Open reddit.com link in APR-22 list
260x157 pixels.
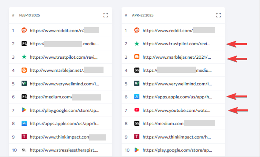168,31
